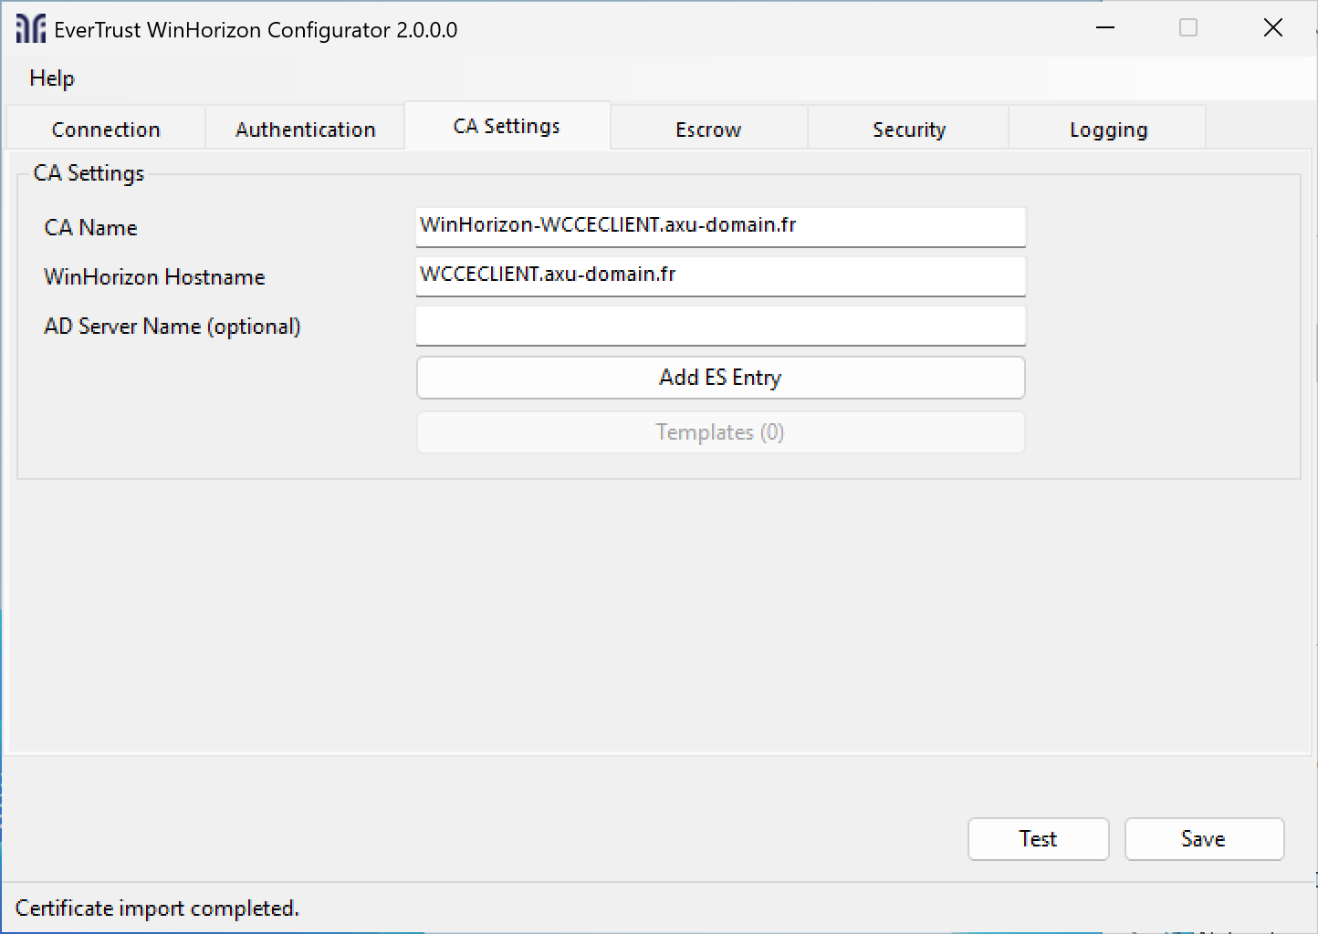The height and width of the screenshot is (934, 1318).
Task: Open the Logging tab
Action: click(x=1108, y=129)
